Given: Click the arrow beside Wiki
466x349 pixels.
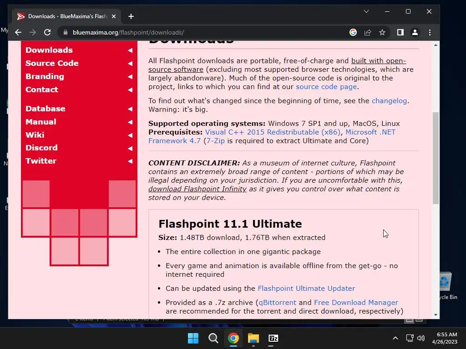Looking at the screenshot, I should tap(130, 135).
